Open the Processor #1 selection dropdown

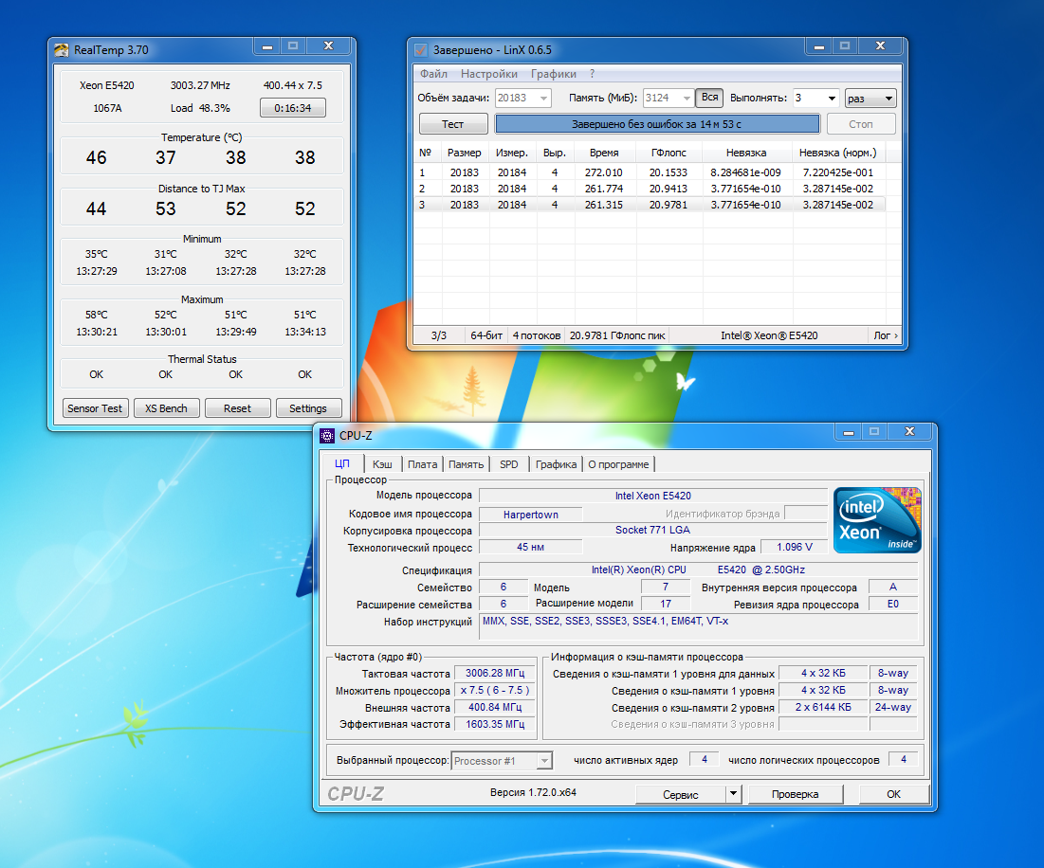coord(544,761)
